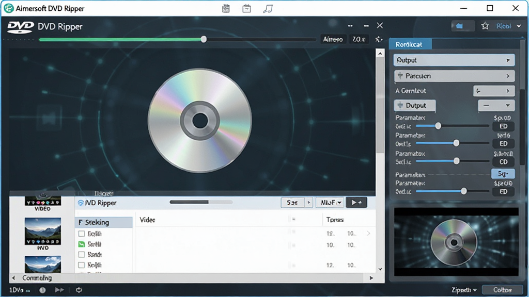The width and height of the screenshot is (529, 297).
Task: Click the highlighted Sg- button
Action: pos(503,174)
